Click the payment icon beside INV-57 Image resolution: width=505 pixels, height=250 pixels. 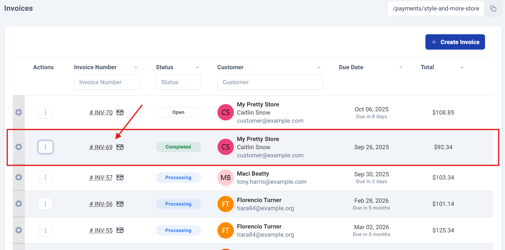tap(120, 178)
